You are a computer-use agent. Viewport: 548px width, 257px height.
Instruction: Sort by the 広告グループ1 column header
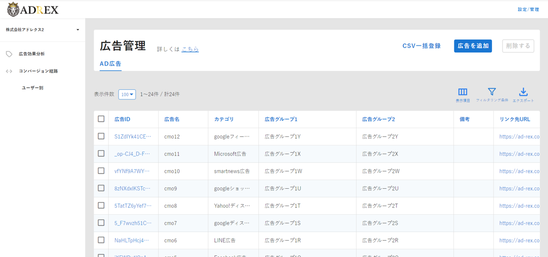pos(281,119)
